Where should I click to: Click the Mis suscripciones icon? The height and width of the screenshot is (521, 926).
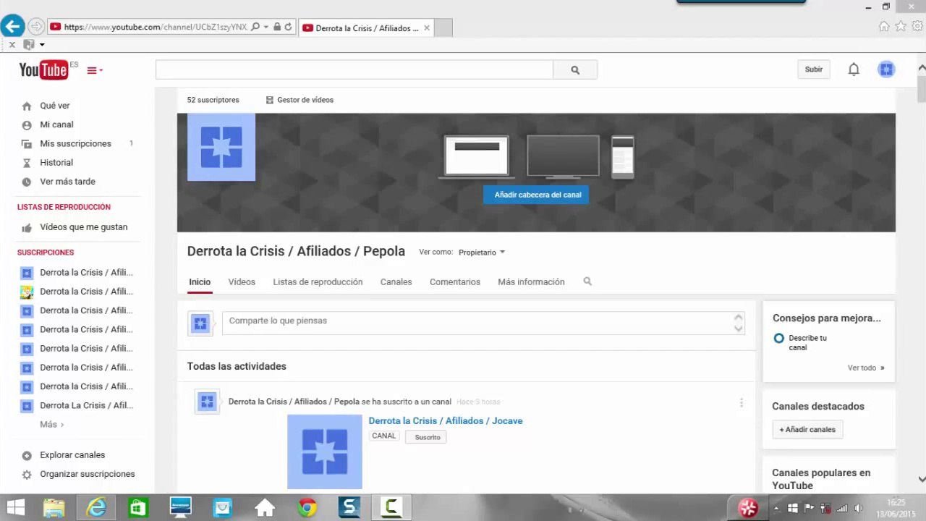27,143
